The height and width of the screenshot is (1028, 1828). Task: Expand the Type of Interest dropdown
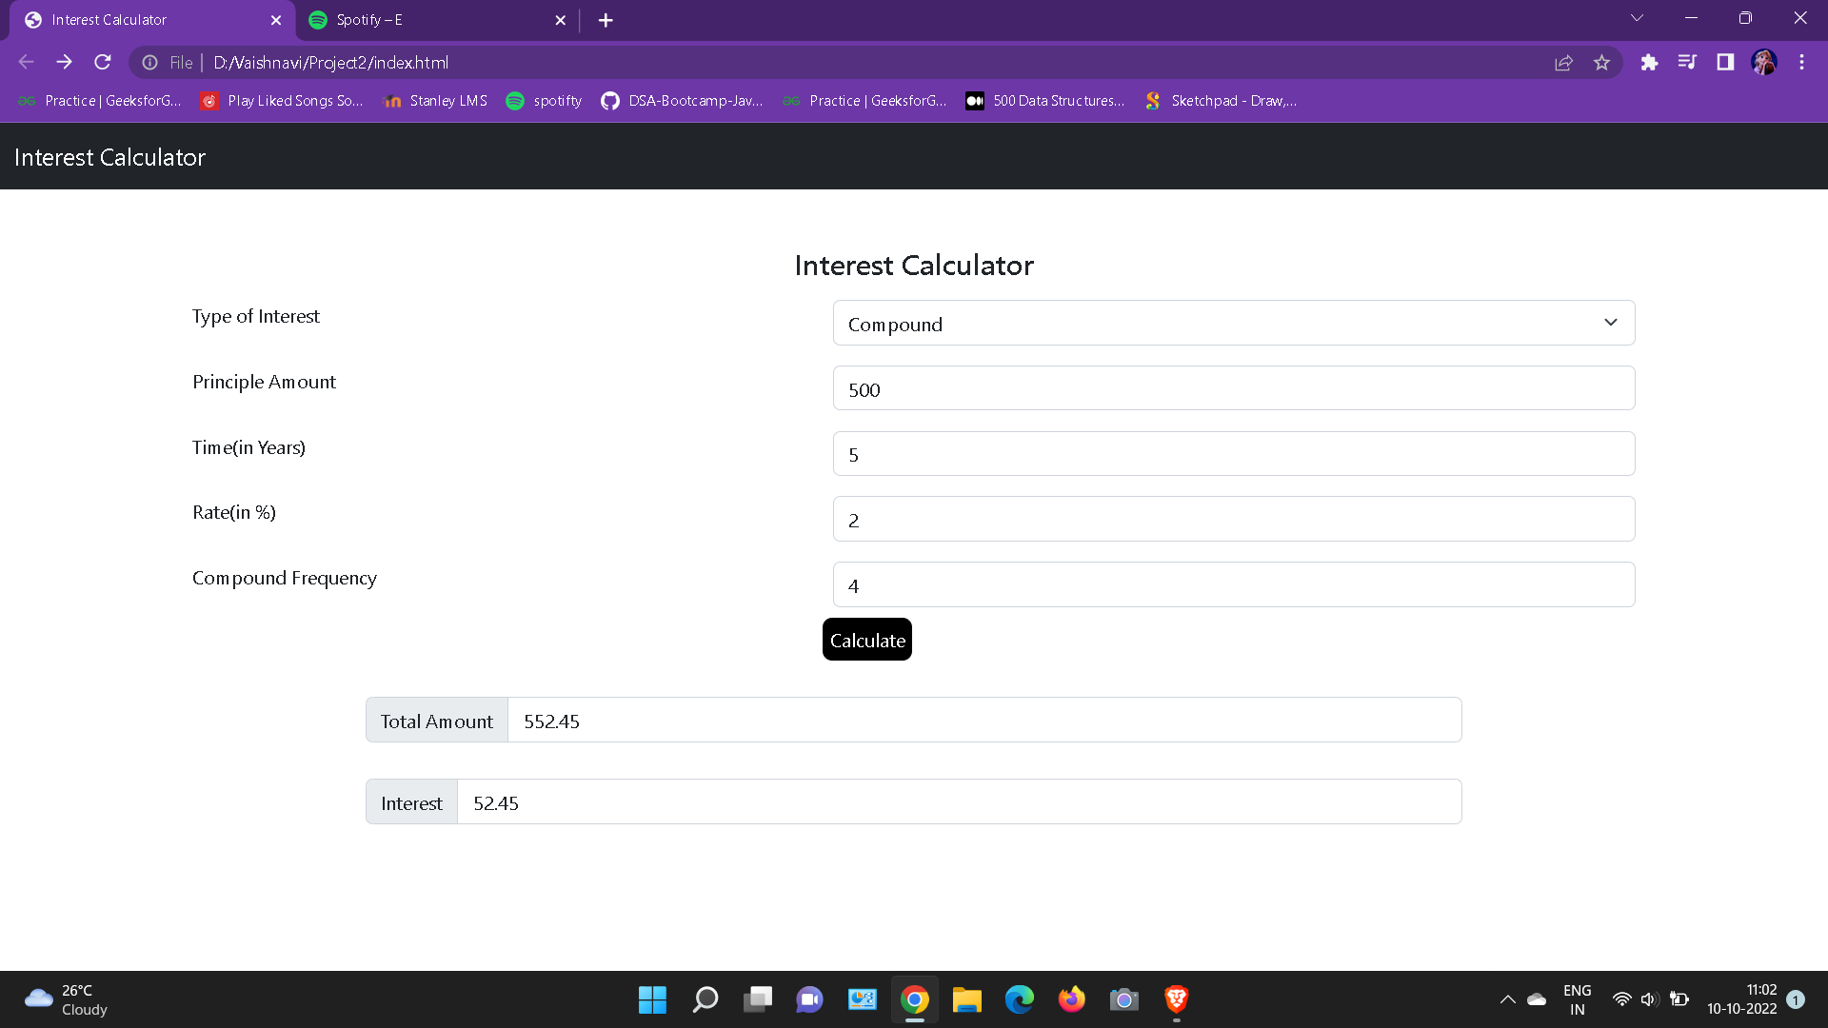[1234, 324]
